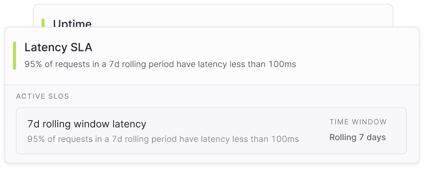Image resolution: width=426 pixels, height=195 pixels.
Task: Click the description under the Latency SLA heading
Action: (160, 64)
